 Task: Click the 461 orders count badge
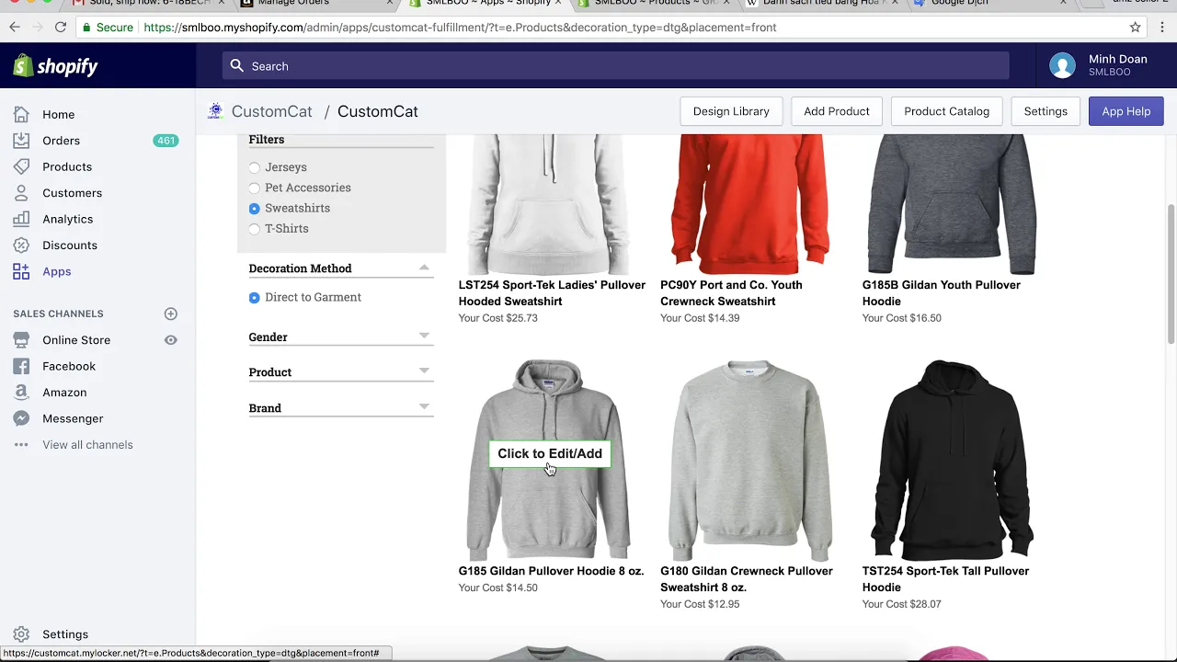coord(166,141)
